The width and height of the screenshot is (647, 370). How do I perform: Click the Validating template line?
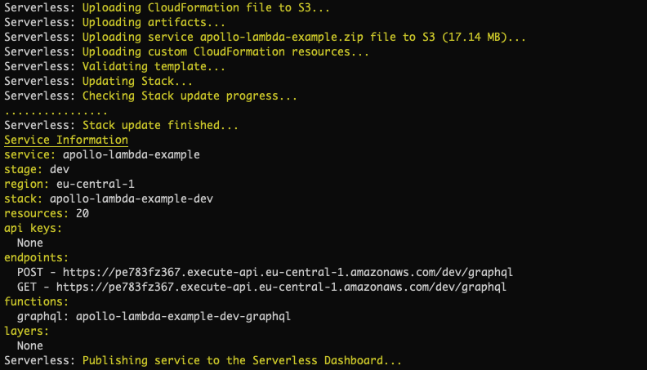pos(154,66)
